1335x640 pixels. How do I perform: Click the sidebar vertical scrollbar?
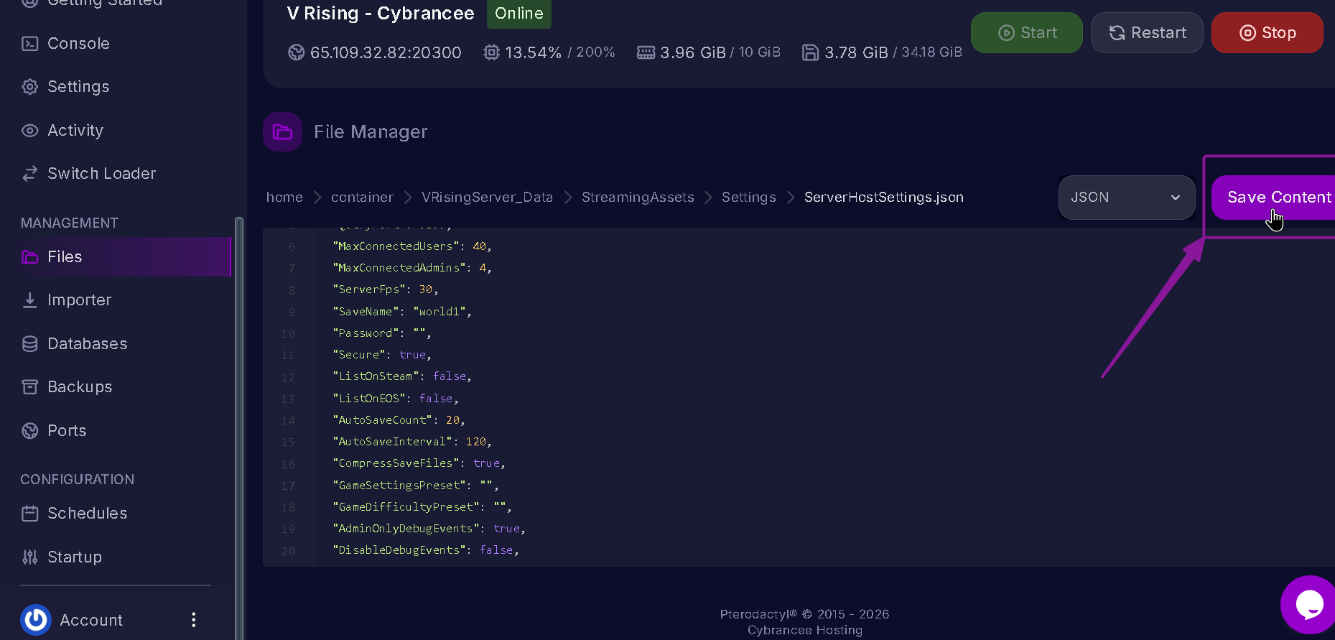click(x=239, y=427)
